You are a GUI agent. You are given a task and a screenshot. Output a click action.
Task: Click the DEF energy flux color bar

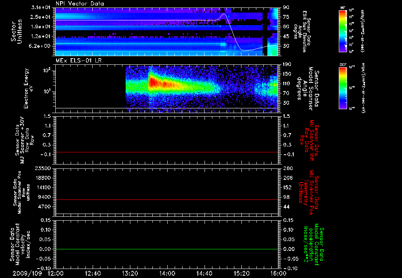(343, 88)
